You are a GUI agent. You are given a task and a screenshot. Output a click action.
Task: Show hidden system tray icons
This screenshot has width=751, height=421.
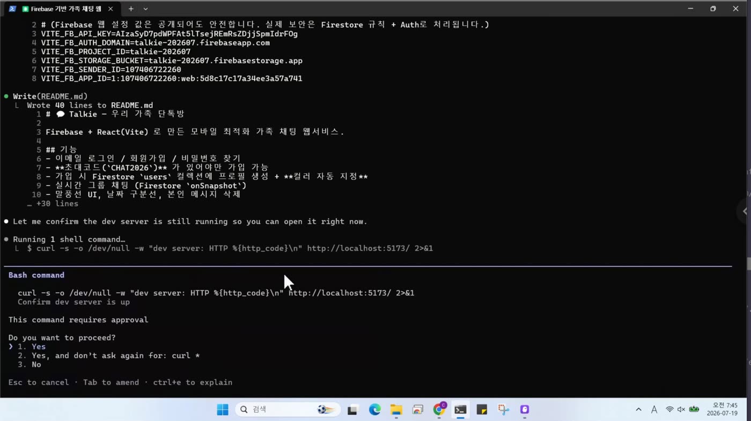[x=638, y=410]
